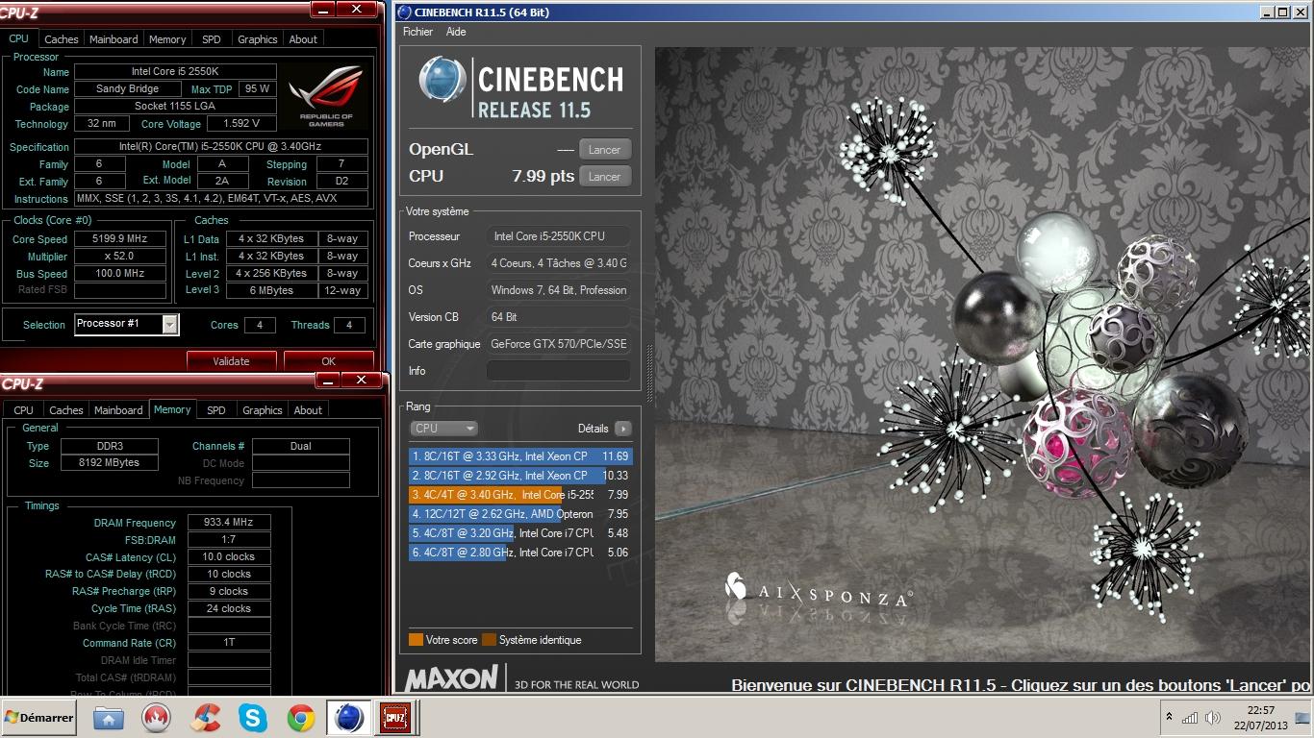Viewport: 1314px width, 738px height.
Task: Click the Votre score orange legend swatch
Action: click(416, 640)
